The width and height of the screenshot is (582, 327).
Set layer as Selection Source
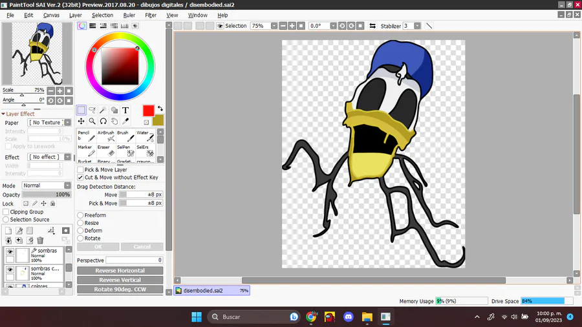coord(6,220)
